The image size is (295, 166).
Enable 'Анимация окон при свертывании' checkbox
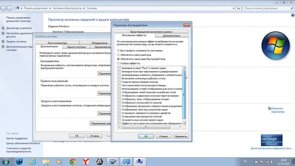[119, 71]
